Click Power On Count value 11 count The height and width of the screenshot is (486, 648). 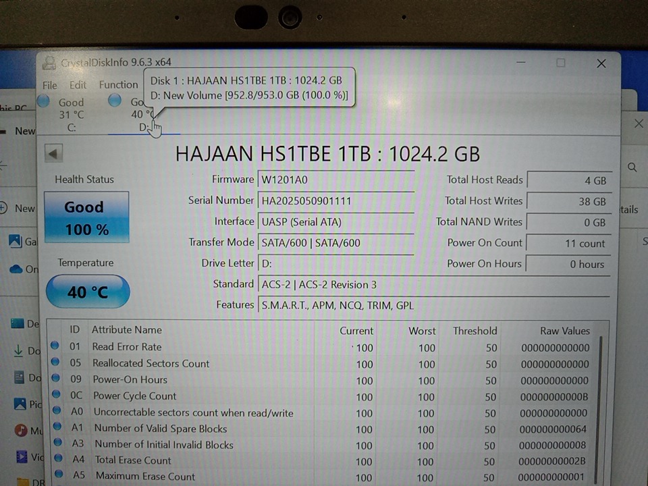pos(568,243)
